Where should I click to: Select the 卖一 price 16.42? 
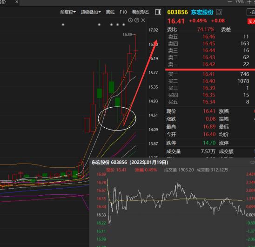(x=208, y=64)
